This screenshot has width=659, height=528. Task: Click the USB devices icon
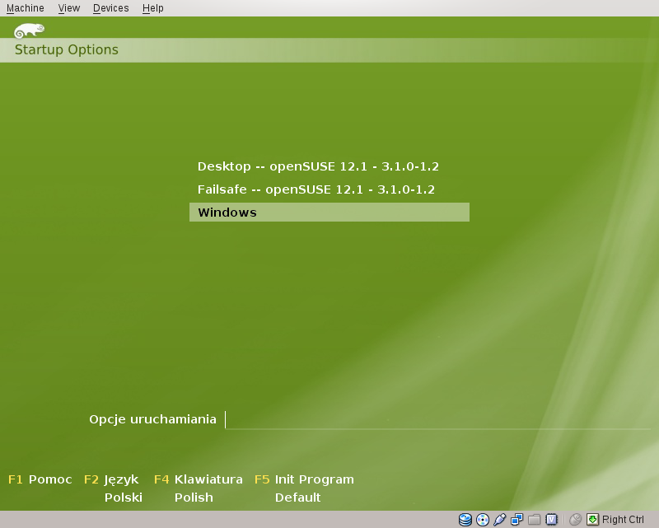tap(500, 520)
